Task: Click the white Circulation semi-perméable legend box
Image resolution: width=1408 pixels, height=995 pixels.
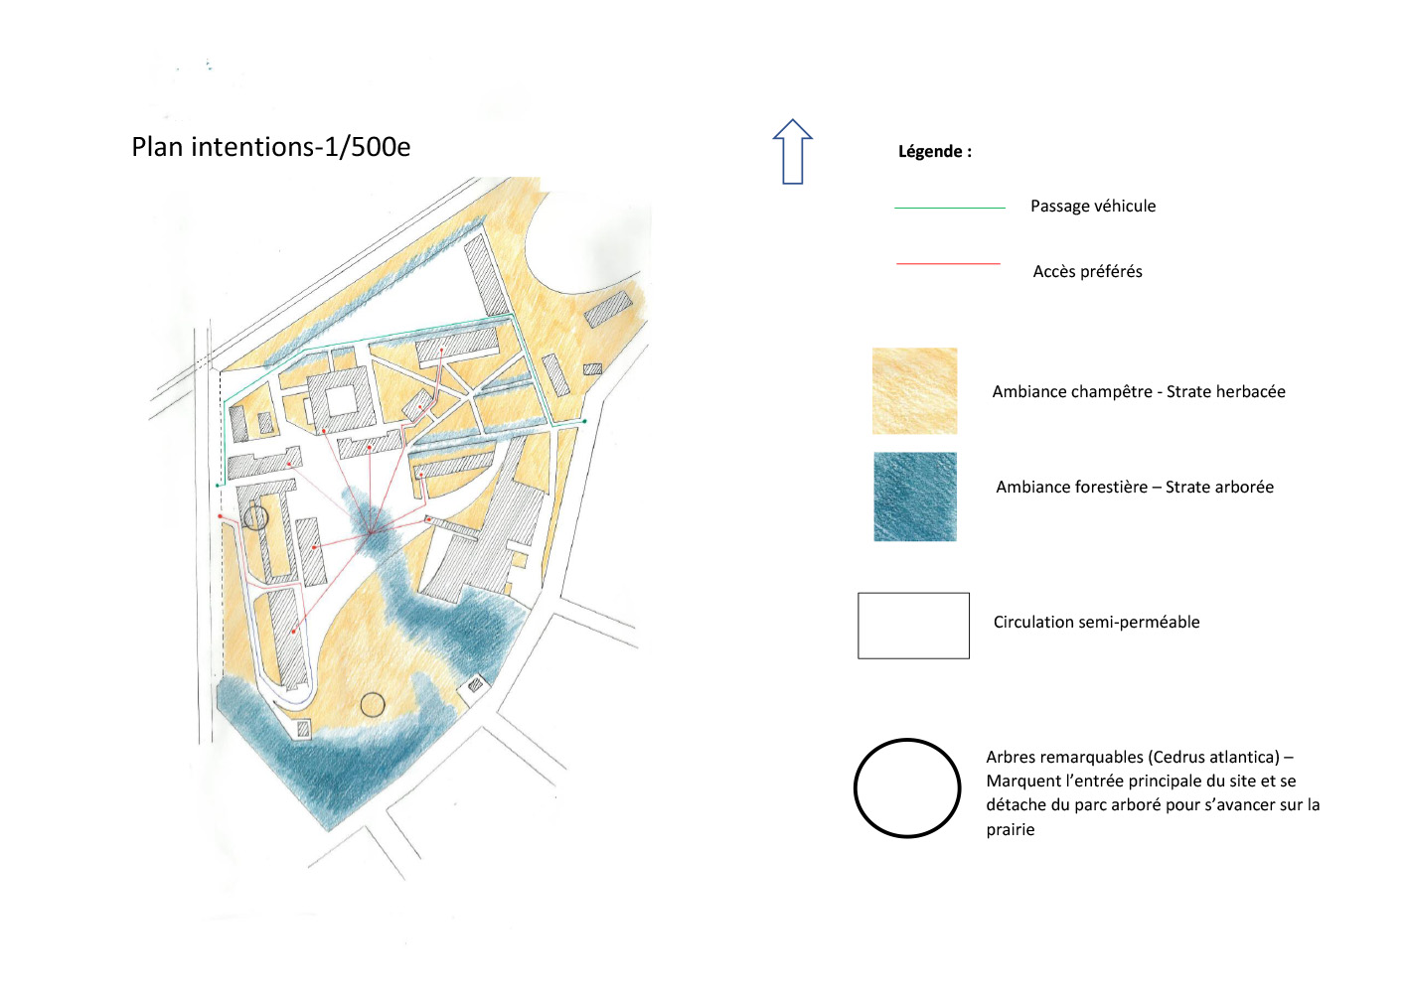Action: click(x=913, y=626)
